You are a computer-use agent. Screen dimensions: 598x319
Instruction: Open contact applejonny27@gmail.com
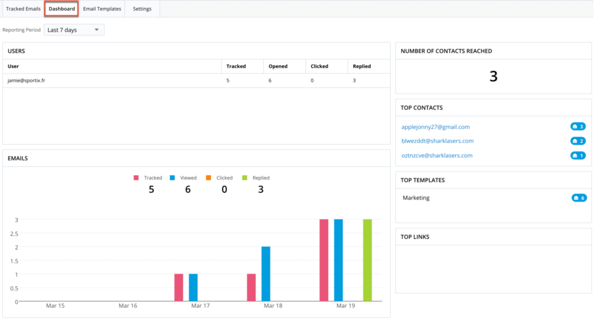point(435,127)
